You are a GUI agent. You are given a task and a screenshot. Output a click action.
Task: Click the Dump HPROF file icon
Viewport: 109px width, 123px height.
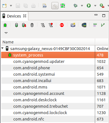24,25
